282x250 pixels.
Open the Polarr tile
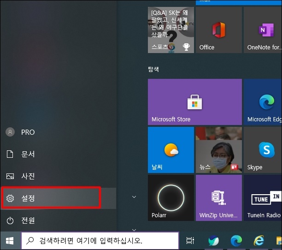(x=171, y=198)
